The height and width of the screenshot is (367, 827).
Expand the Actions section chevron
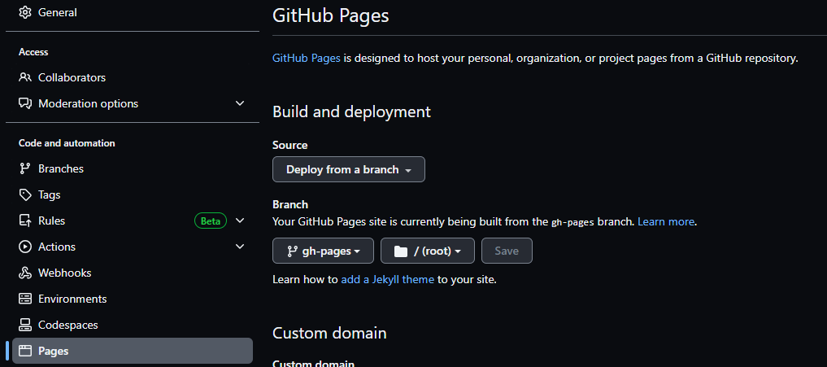coord(239,247)
